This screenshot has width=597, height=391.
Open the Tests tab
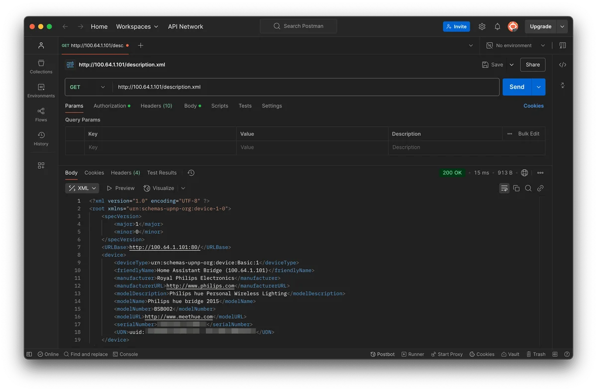tap(245, 106)
